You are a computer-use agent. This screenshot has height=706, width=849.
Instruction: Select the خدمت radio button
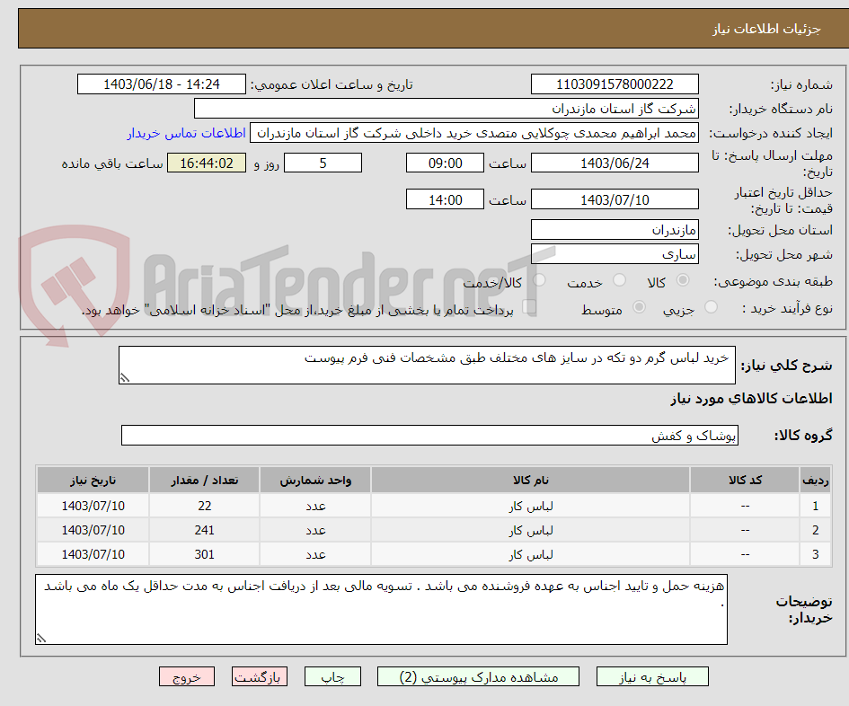pos(619,280)
